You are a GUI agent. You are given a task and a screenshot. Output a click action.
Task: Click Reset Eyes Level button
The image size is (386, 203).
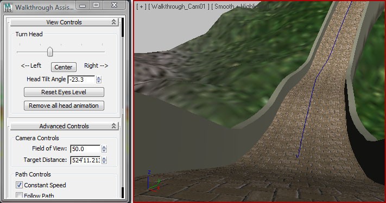coord(64,92)
